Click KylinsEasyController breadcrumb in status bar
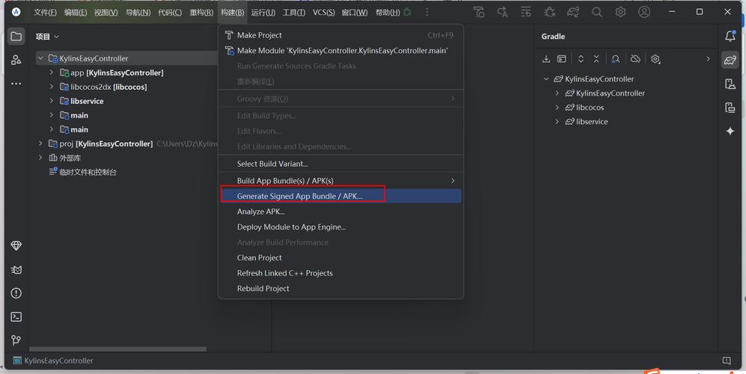746x374 pixels. coord(58,361)
